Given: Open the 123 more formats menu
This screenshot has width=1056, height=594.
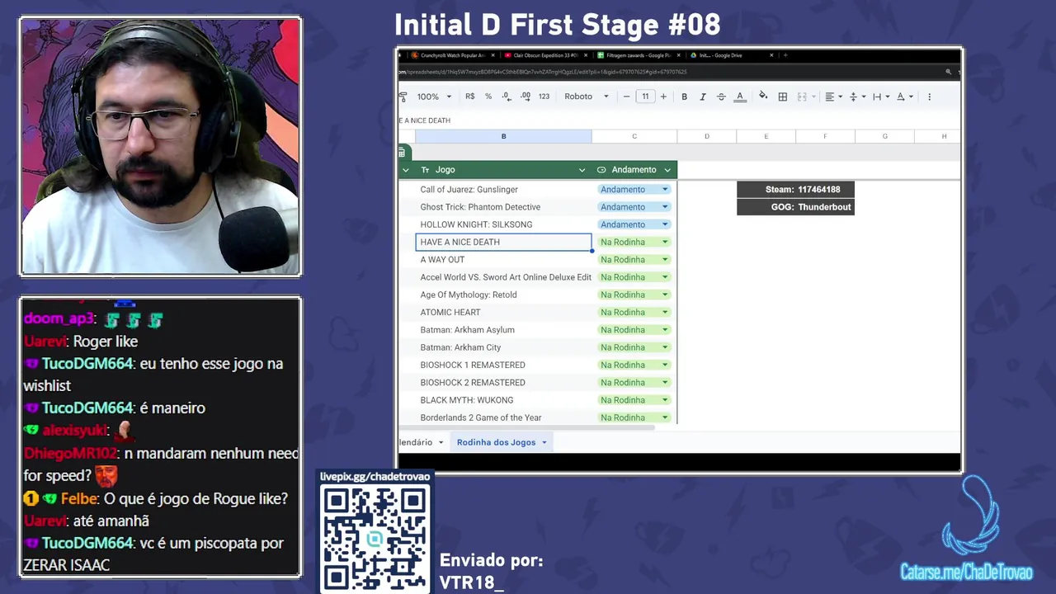Looking at the screenshot, I should pyautogui.click(x=544, y=97).
